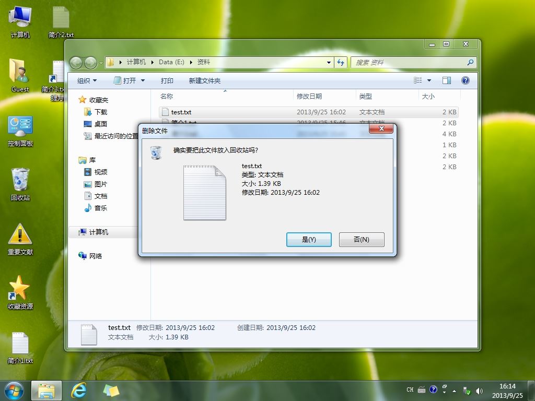This screenshot has height=401, width=535.
Task: Click the volume speaker tray icon
Action: pos(479,391)
